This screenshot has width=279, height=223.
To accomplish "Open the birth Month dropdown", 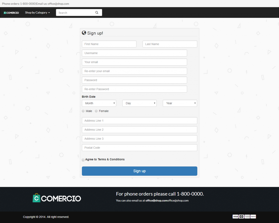I will pyautogui.click(x=99, y=103).
